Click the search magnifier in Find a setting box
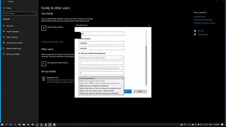The height and width of the screenshot is (127, 226). point(35,13)
